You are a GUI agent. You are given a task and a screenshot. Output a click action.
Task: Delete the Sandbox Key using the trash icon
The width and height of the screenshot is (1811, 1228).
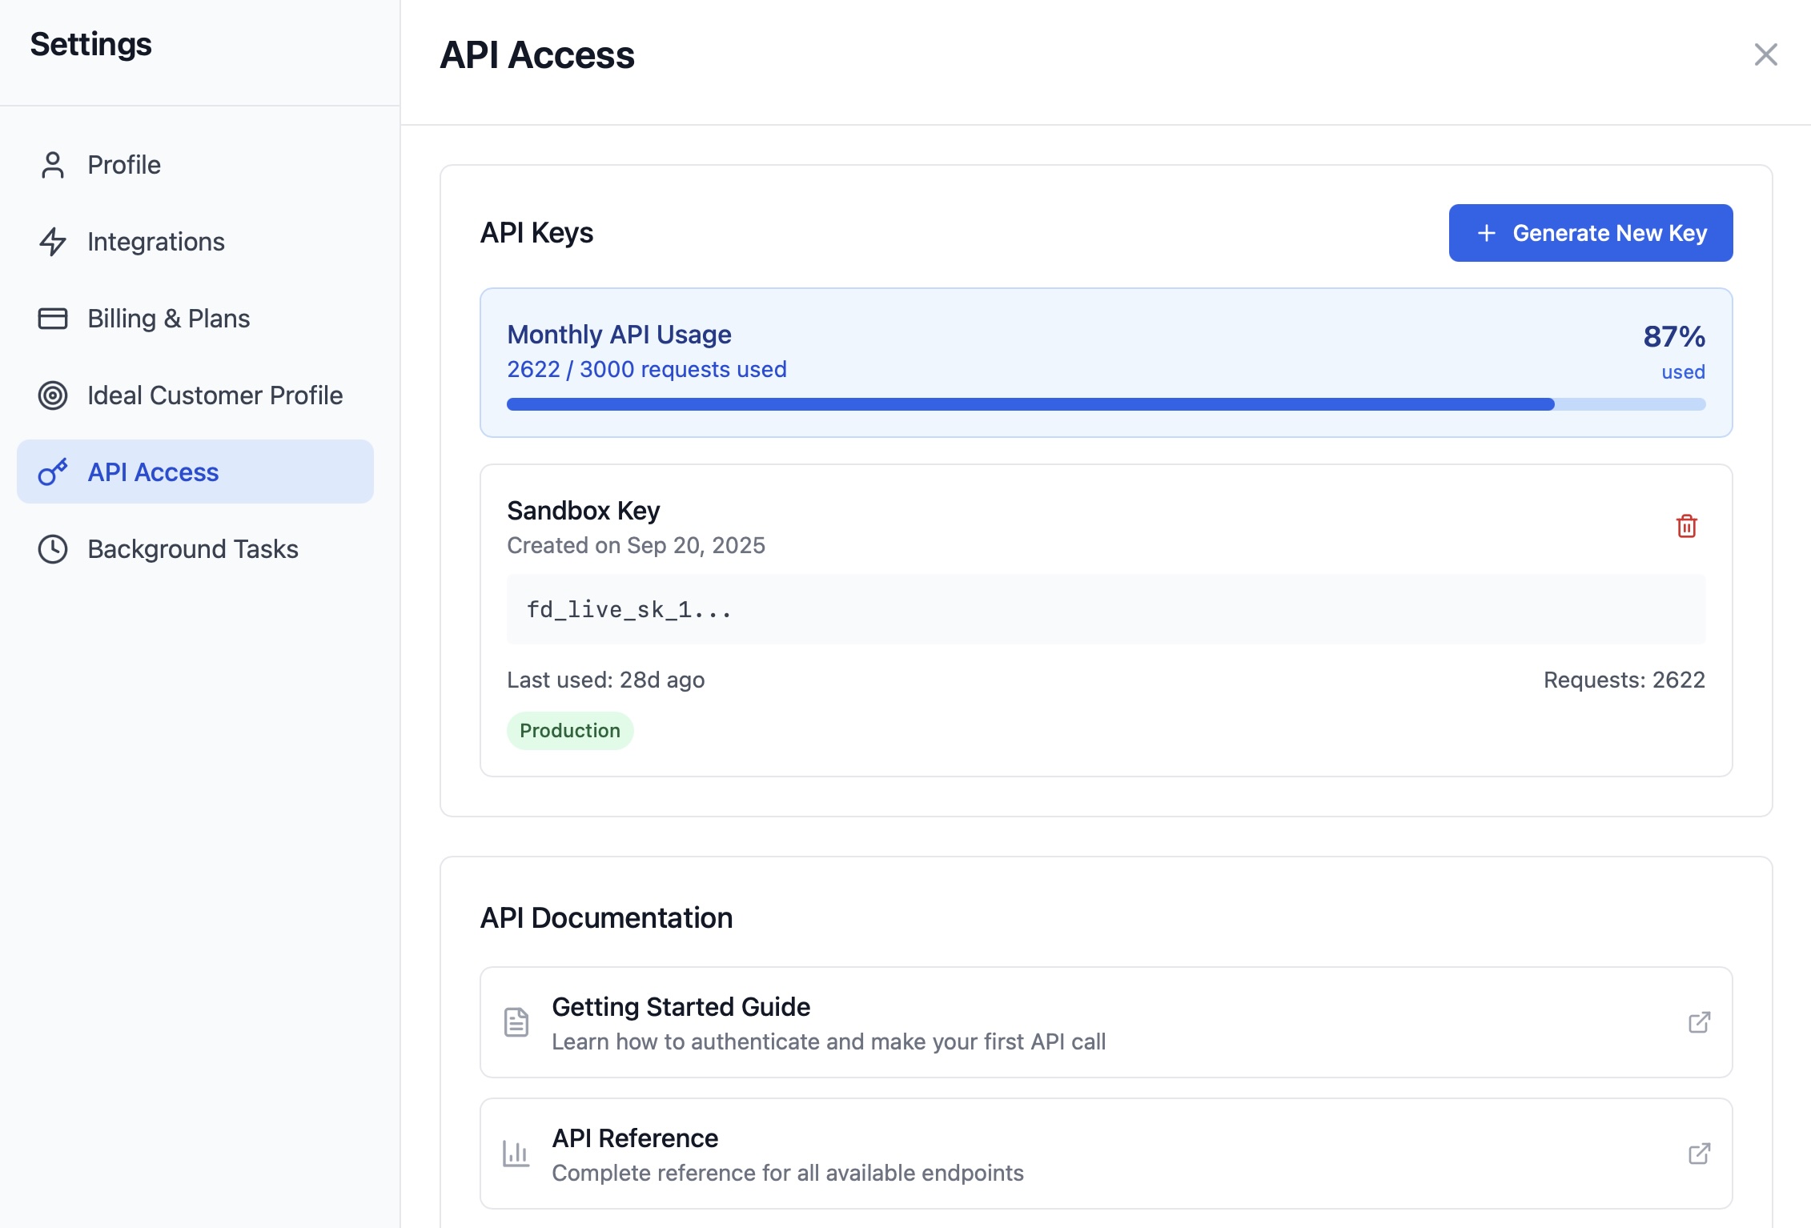(1686, 526)
